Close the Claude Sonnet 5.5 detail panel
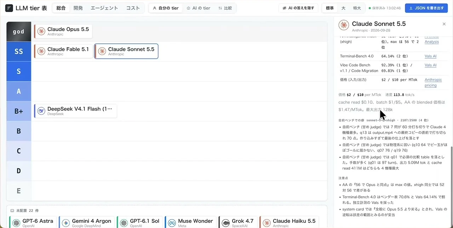The image size is (453, 228). pyautogui.click(x=444, y=24)
